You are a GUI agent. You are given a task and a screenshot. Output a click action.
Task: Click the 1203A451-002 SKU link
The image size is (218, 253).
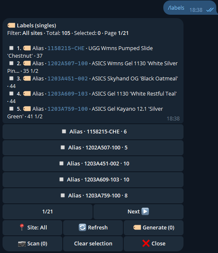point(68,79)
